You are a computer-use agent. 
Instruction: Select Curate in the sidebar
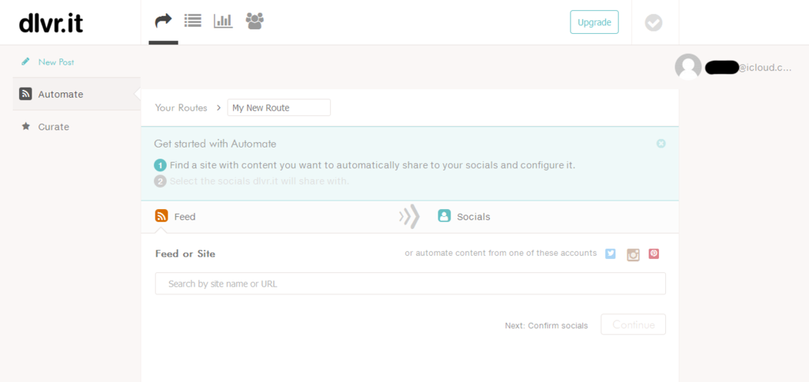(54, 126)
